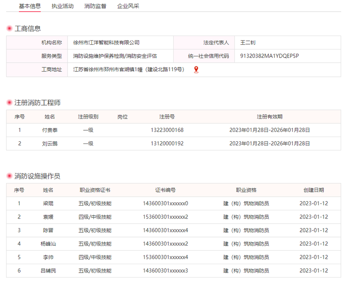The height and width of the screenshot is (283, 344).
Task: Select operator name 袁媛
Action: click(48, 217)
